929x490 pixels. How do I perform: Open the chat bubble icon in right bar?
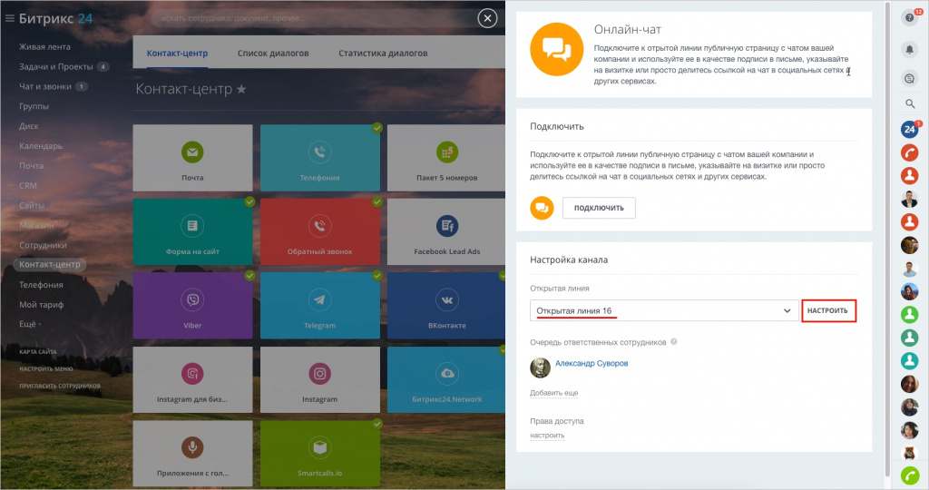click(x=909, y=78)
